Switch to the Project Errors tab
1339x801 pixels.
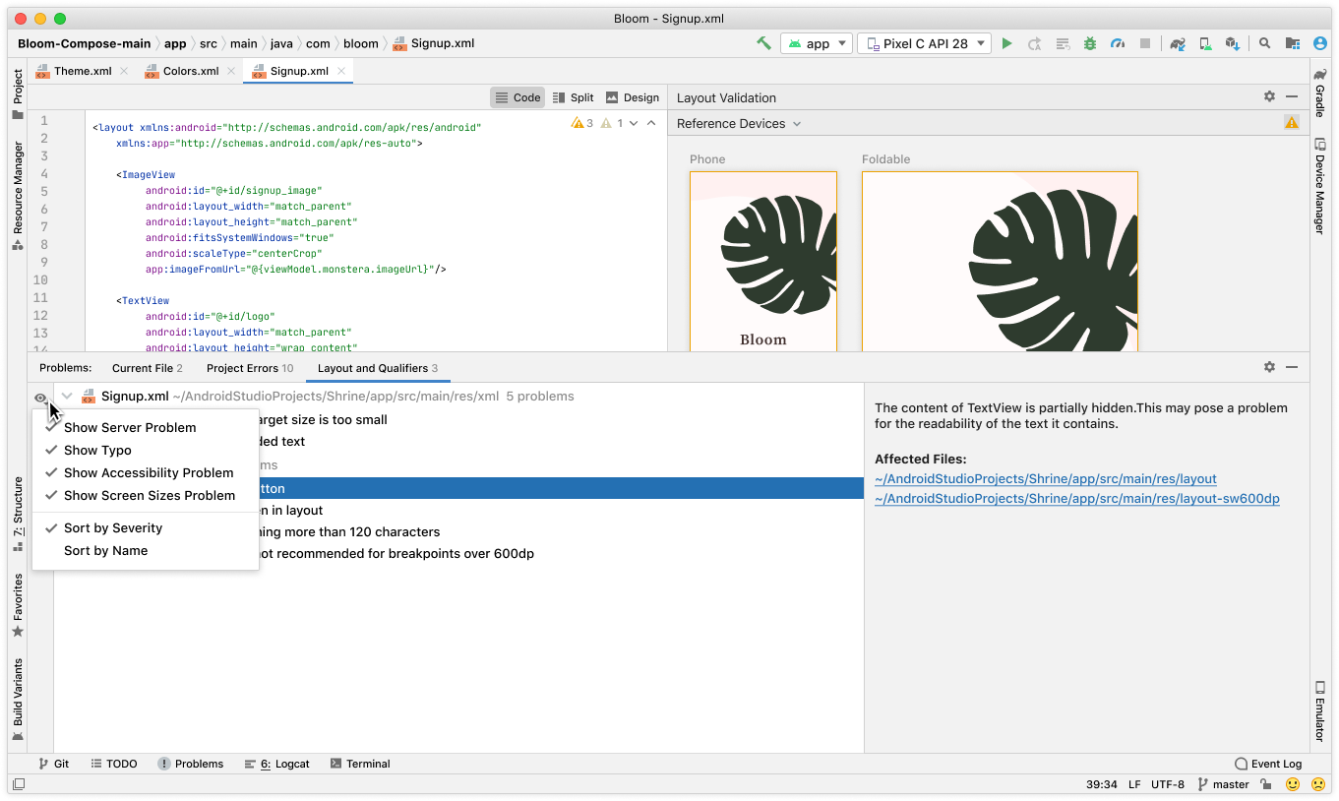(x=249, y=368)
